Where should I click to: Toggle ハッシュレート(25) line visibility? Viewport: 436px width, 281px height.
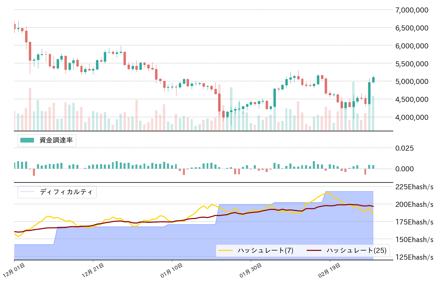[356, 250]
